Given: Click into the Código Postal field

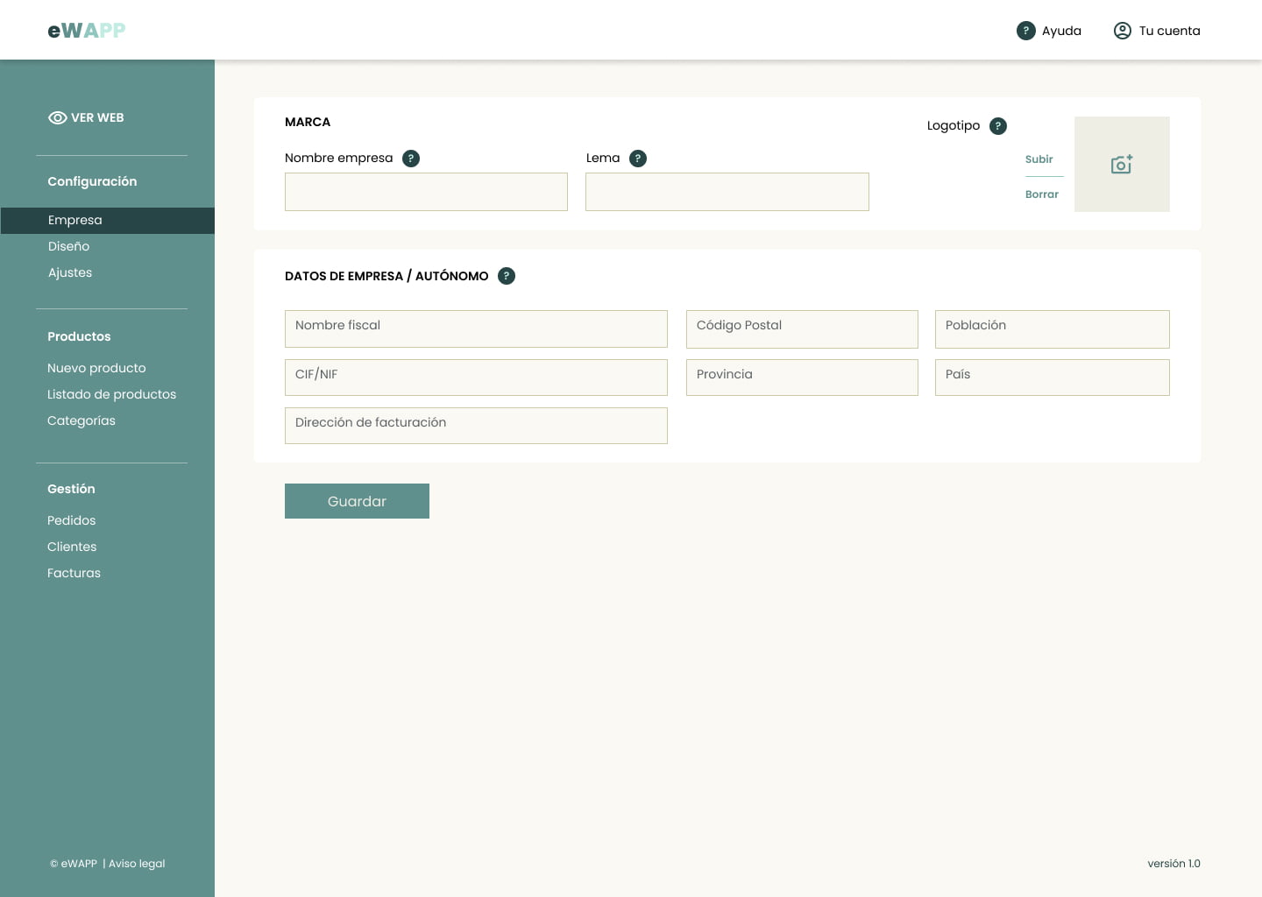Looking at the screenshot, I should tap(801, 328).
